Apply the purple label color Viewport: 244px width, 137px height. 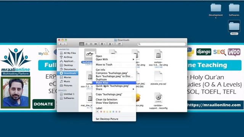click(x=116, y=112)
